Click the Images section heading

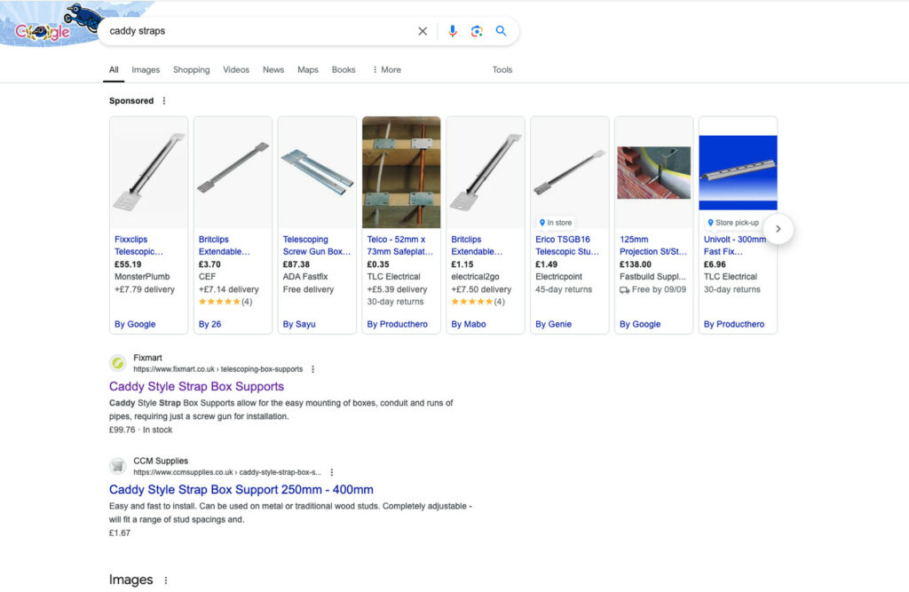click(131, 580)
